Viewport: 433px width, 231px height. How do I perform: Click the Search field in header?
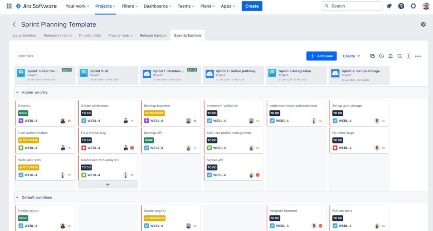pyautogui.click(x=352, y=6)
